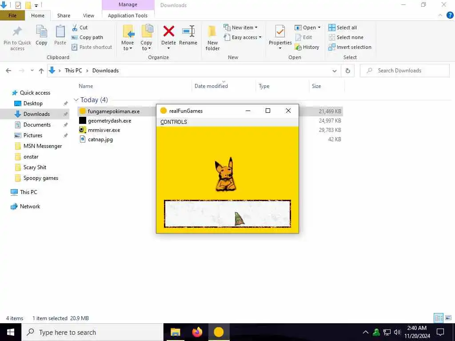Go up one folder level
Image resolution: width=455 pixels, height=341 pixels.
(41, 71)
